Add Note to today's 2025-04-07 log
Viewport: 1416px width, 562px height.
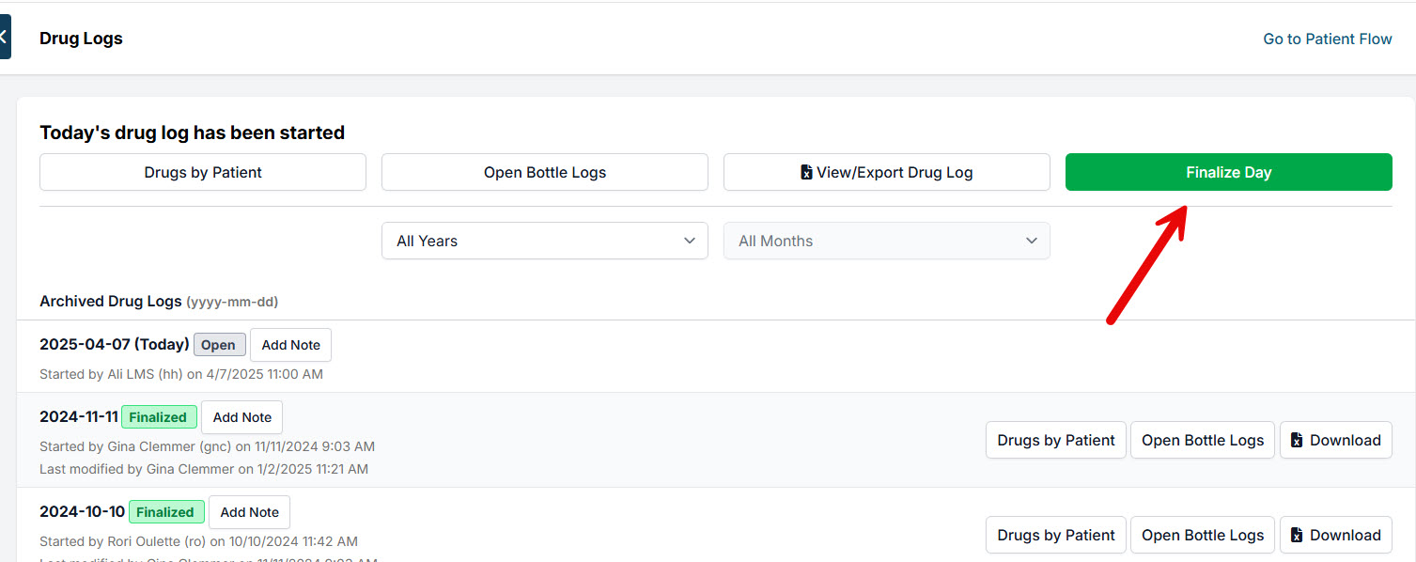click(290, 345)
